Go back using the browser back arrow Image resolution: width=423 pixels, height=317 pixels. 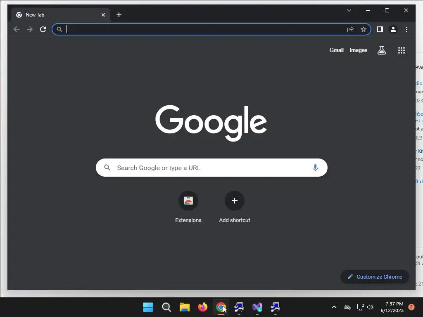17,29
